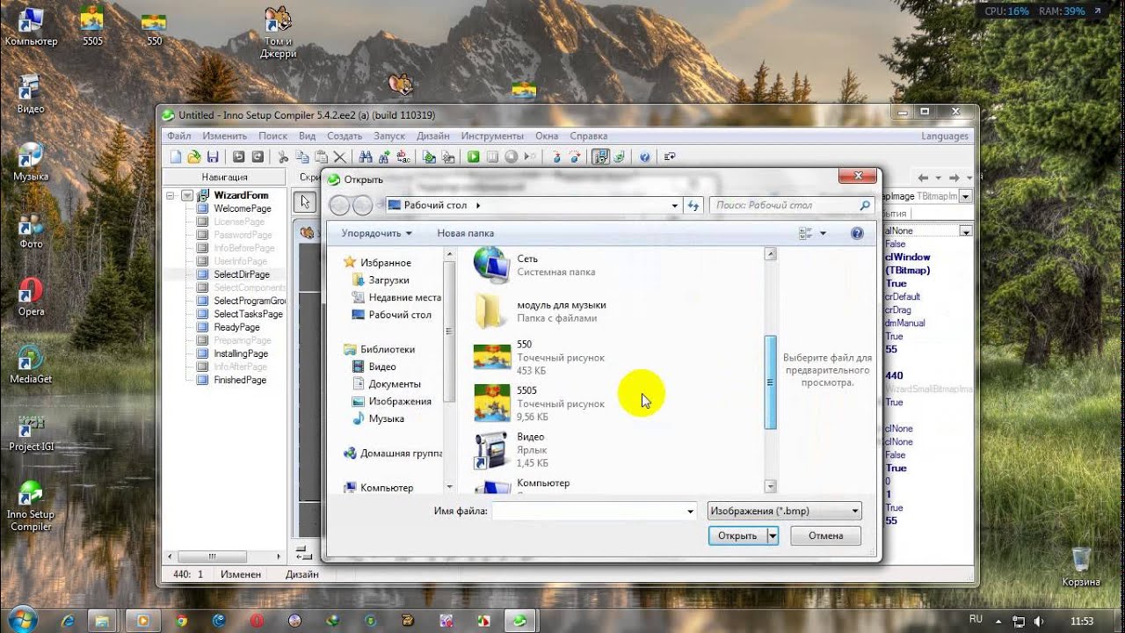Viewport: 1125px width, 633px height.
Task: Expand the Упорядочить dropdown menu
Action: [377, 233]
